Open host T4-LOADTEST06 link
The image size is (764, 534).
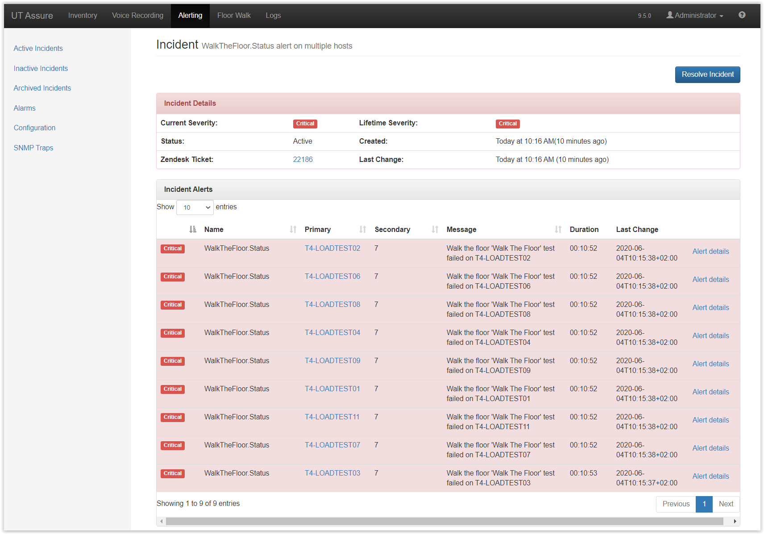tap(332, 276)
